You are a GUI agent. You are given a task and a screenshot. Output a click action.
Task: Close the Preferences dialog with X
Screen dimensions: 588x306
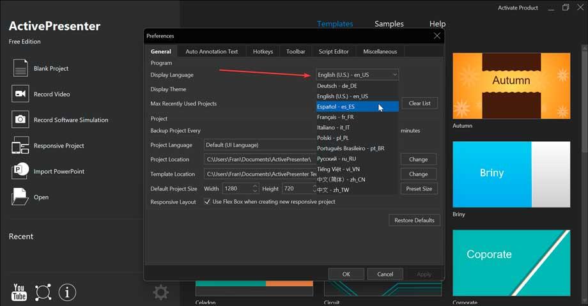[x=437, y=36]
